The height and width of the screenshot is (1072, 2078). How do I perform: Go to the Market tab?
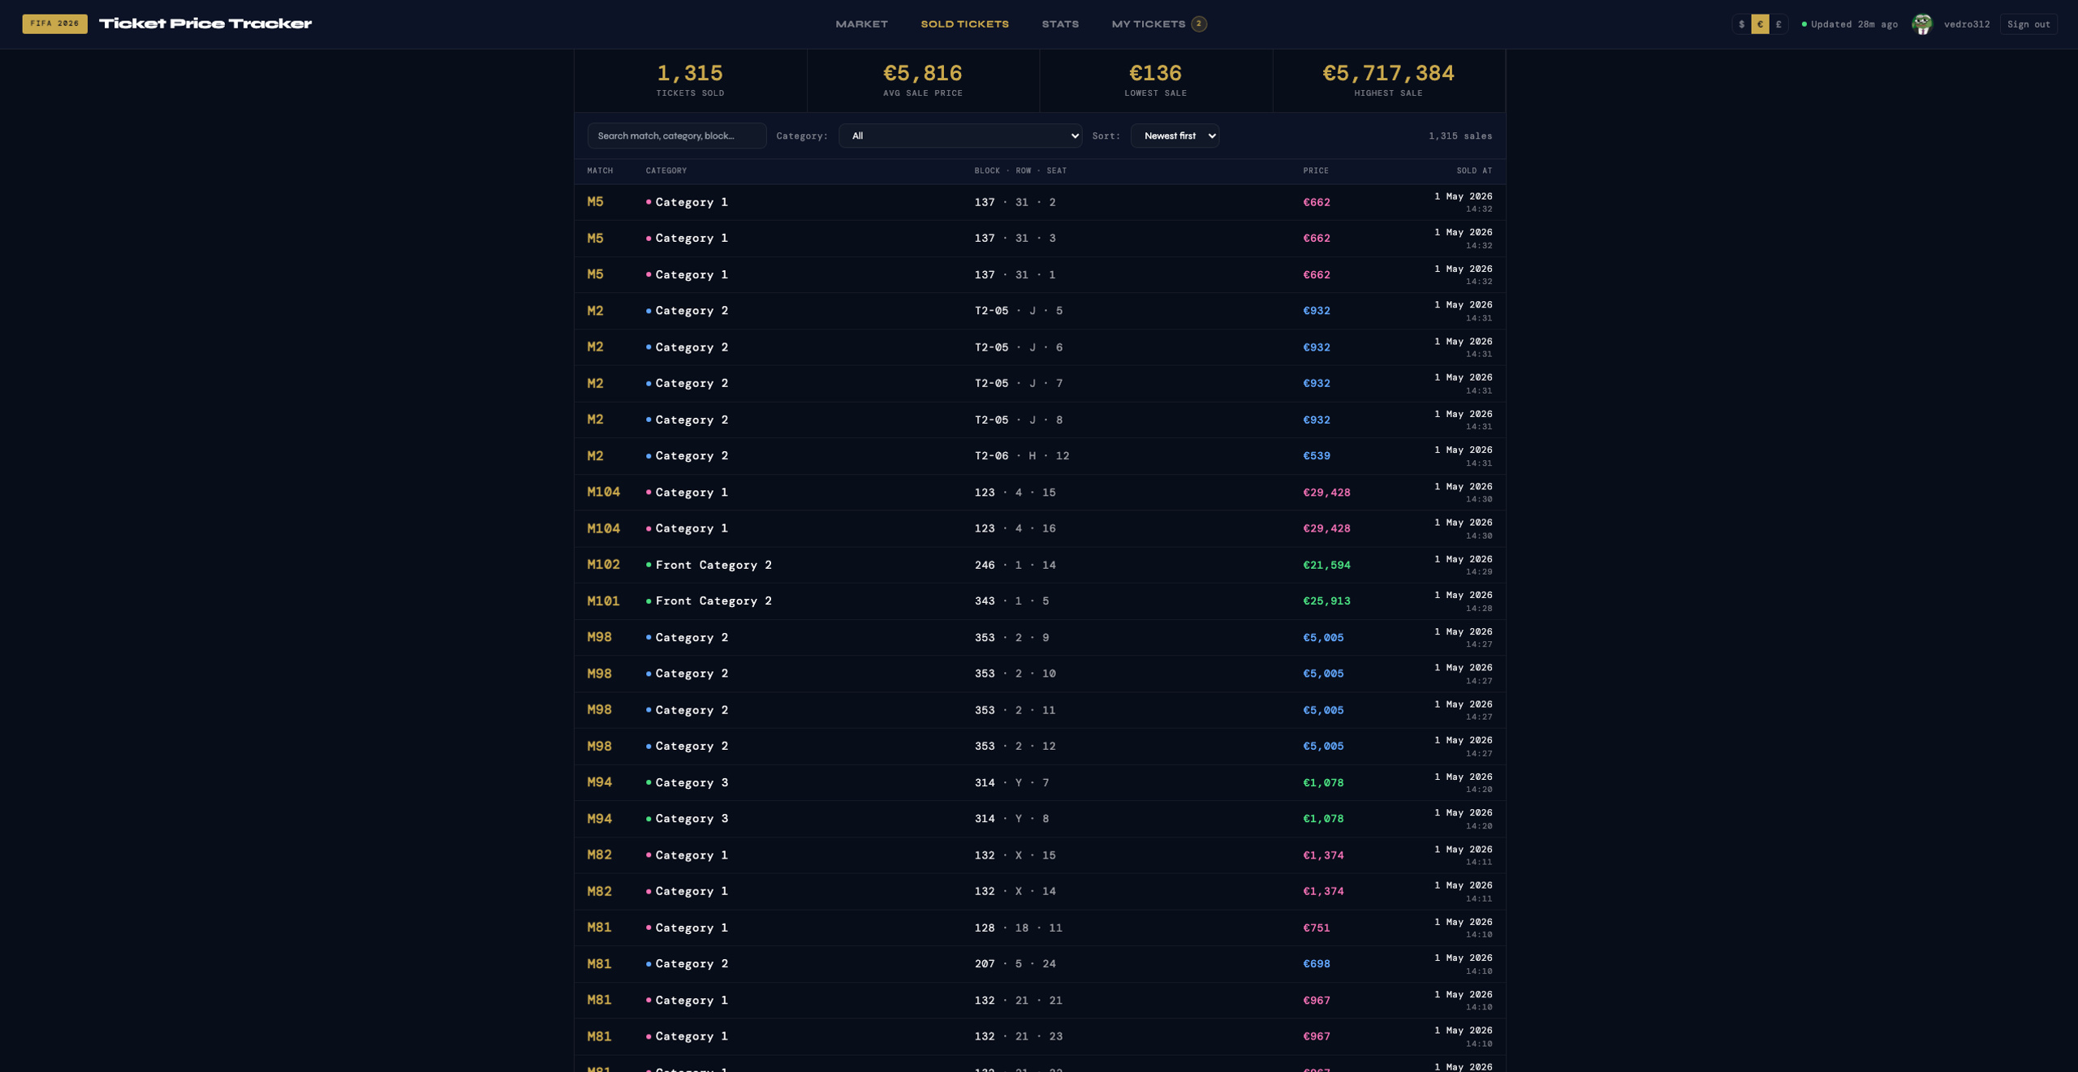tap(861, 24)
